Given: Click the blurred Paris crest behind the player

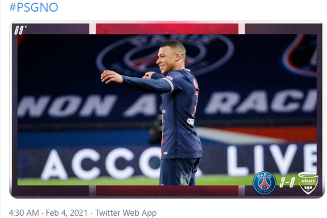Looking at the screenshot, I should click(165, 55).
